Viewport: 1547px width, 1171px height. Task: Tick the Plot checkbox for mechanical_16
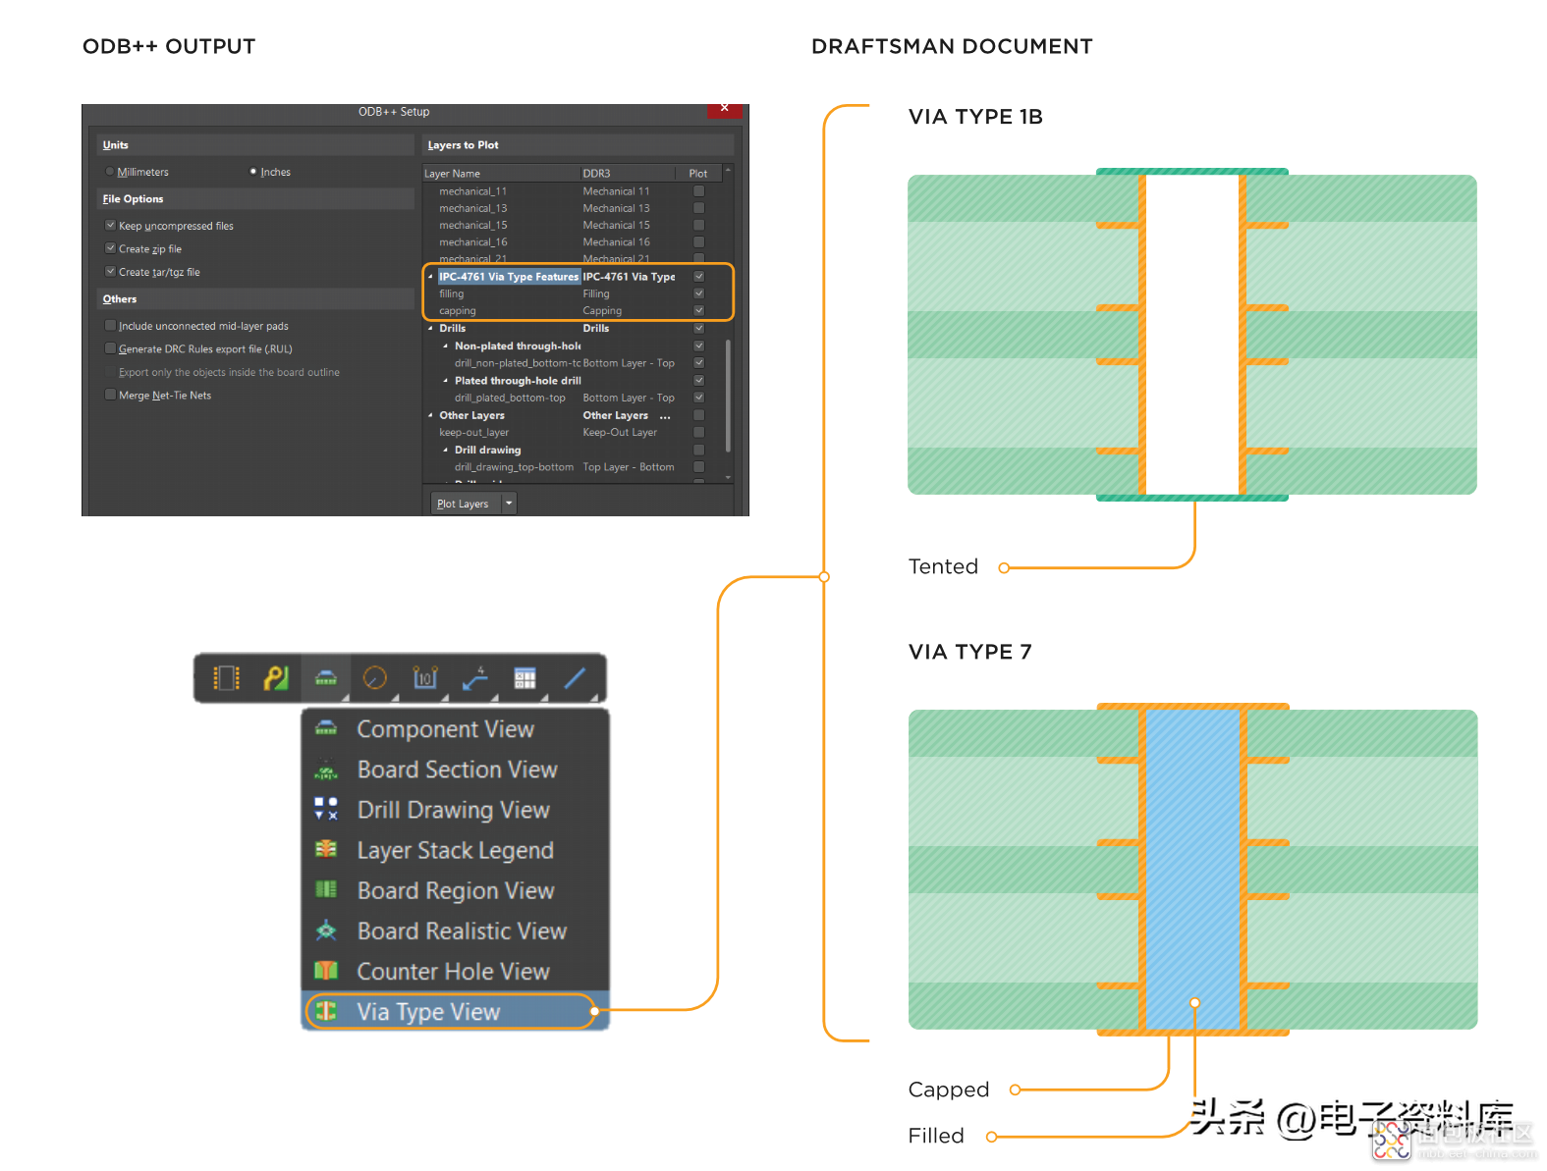click(699, 241)
